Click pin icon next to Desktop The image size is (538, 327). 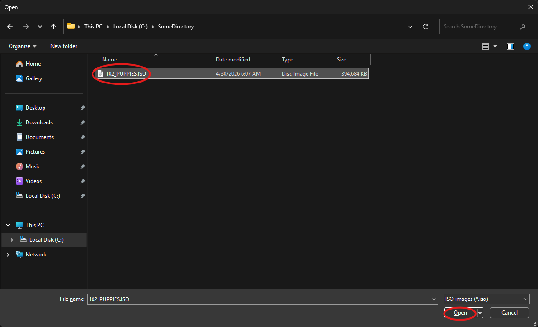point(82,108)
